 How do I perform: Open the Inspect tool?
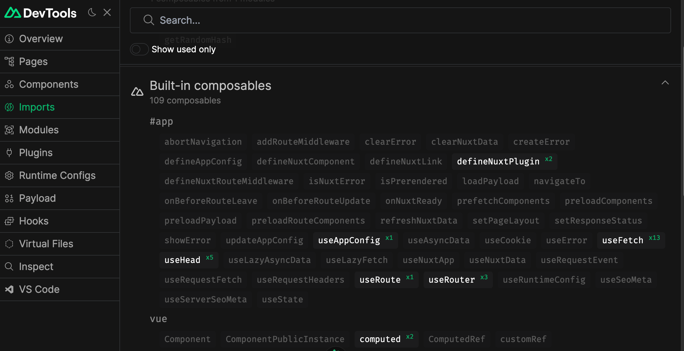click(x=36, y=266)
